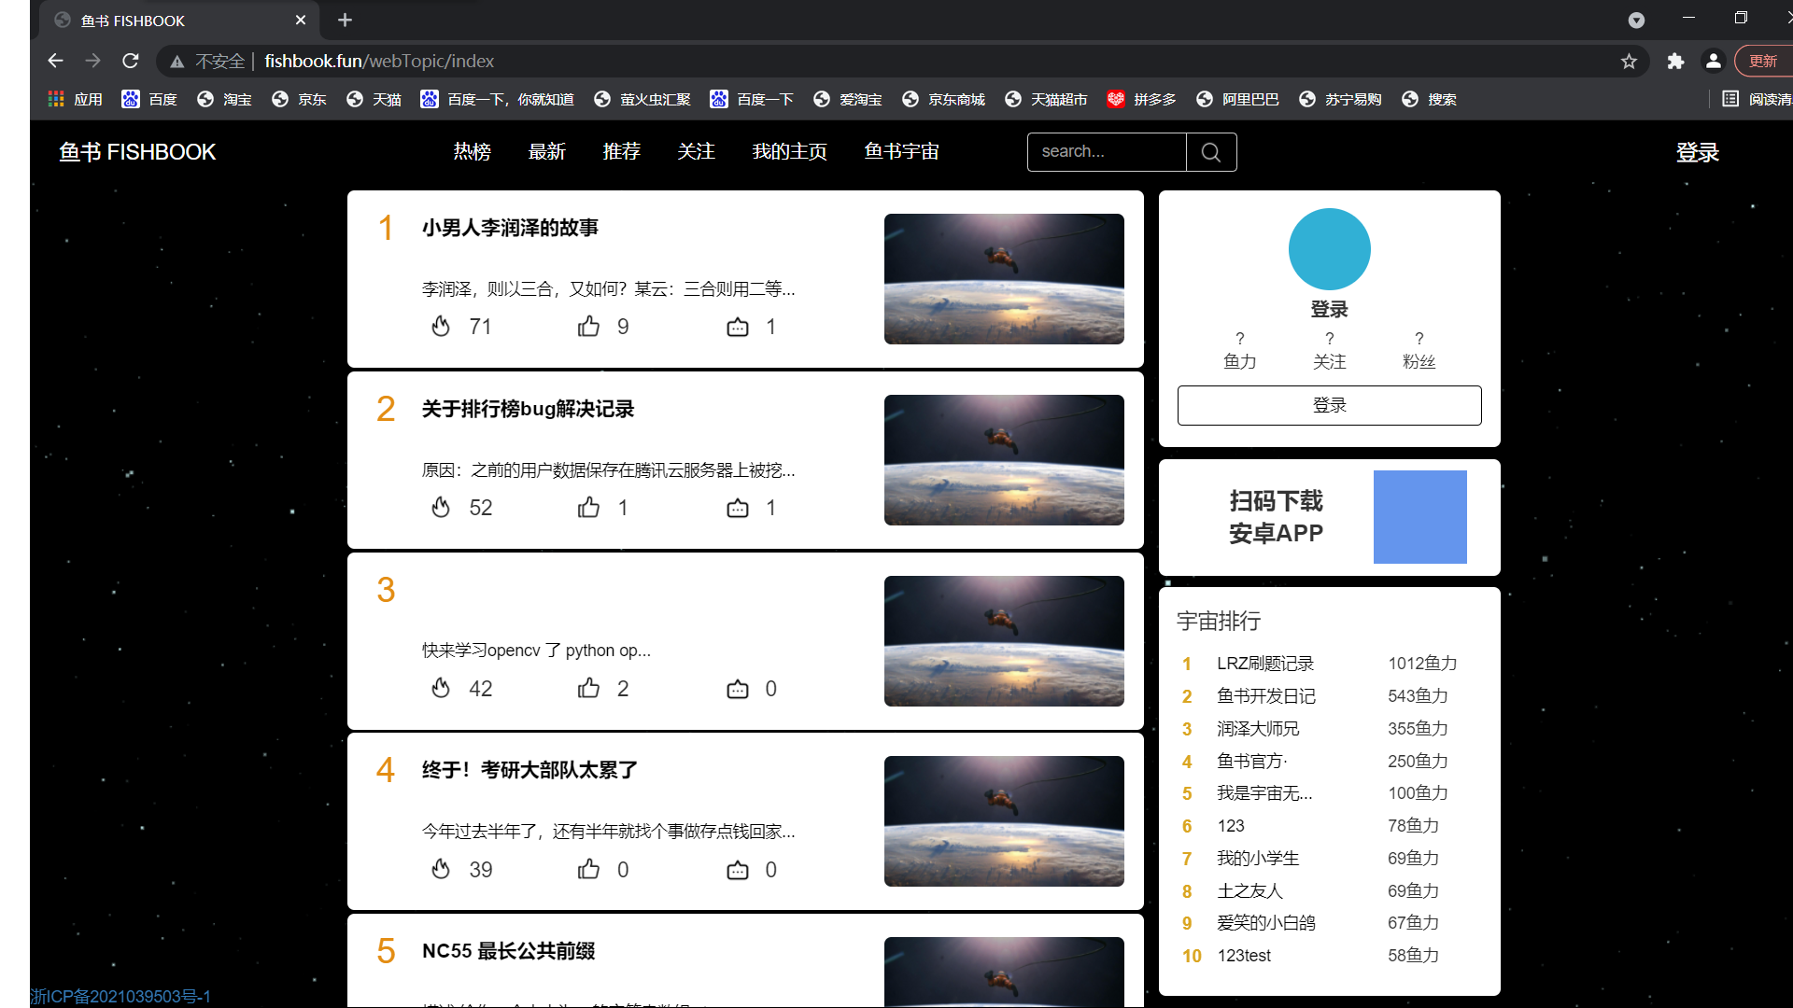
Task: Focus the search input field
Action: (1107, 152)
